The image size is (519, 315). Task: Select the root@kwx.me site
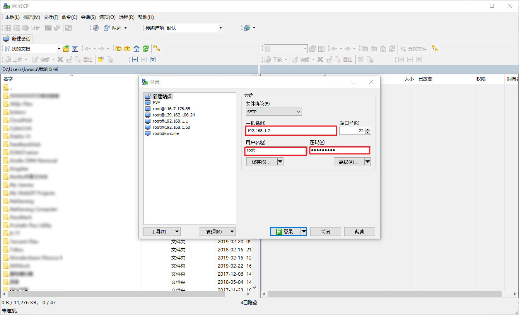162,133
